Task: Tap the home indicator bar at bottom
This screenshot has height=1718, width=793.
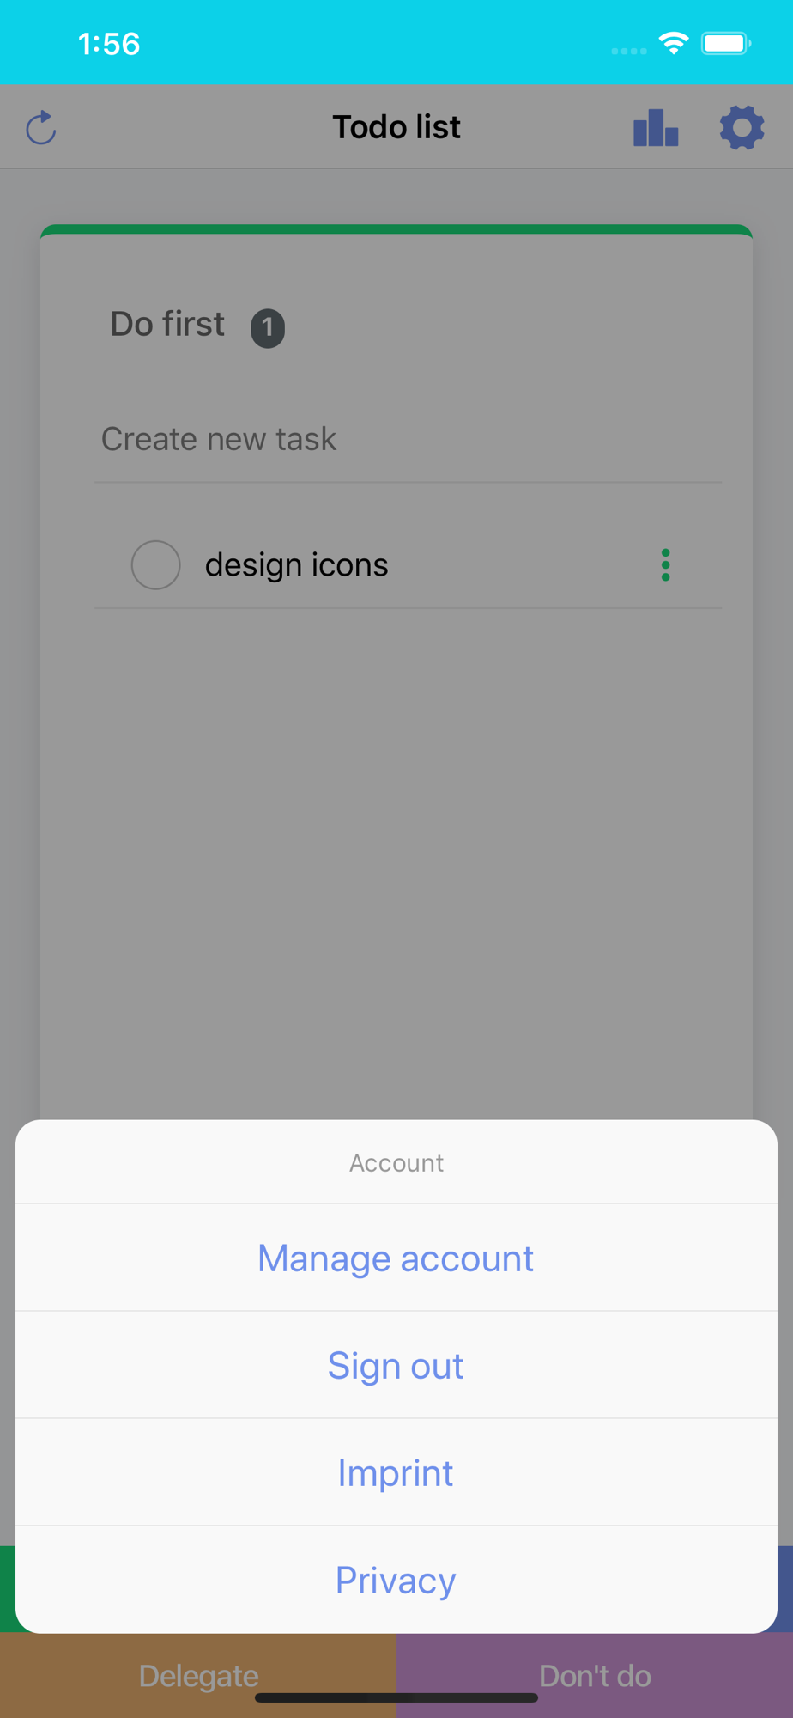Action: click(396, 1697)
